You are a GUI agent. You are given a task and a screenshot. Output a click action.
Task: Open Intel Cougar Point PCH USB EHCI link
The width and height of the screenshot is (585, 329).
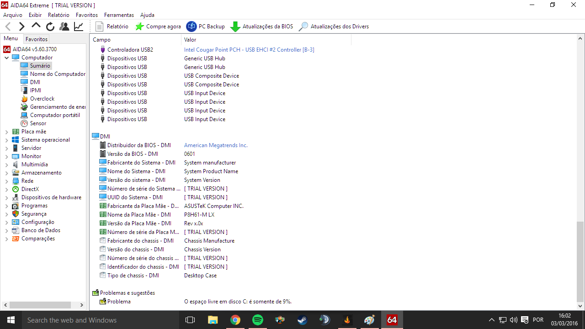(249, 50)
